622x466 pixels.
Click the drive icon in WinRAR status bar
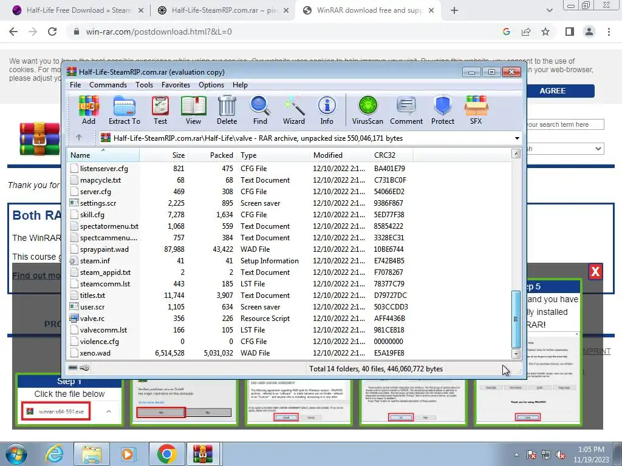(73, 368)
